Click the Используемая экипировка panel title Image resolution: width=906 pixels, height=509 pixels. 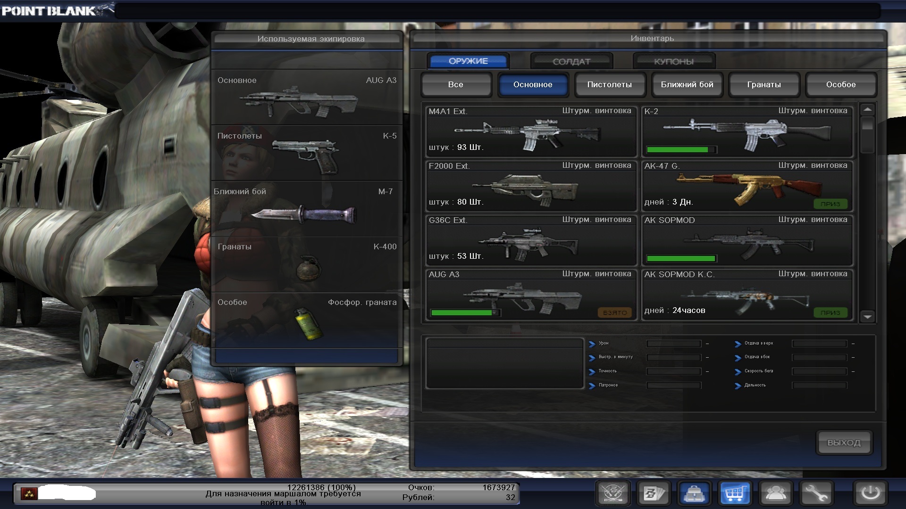tap(311, 39)
